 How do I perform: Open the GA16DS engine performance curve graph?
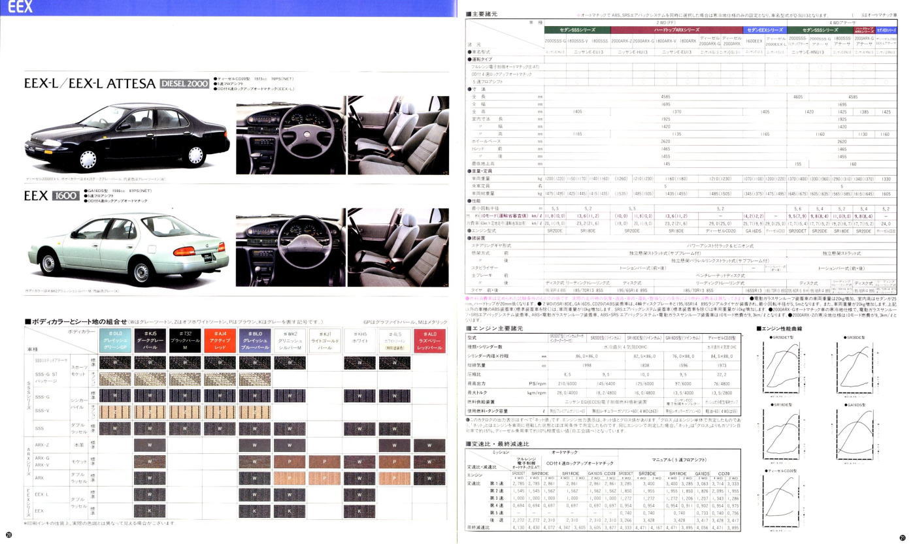(867, 434)
